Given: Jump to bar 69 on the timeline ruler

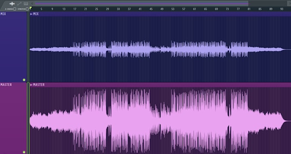Looking at the screenshot, I should [217, 9].
